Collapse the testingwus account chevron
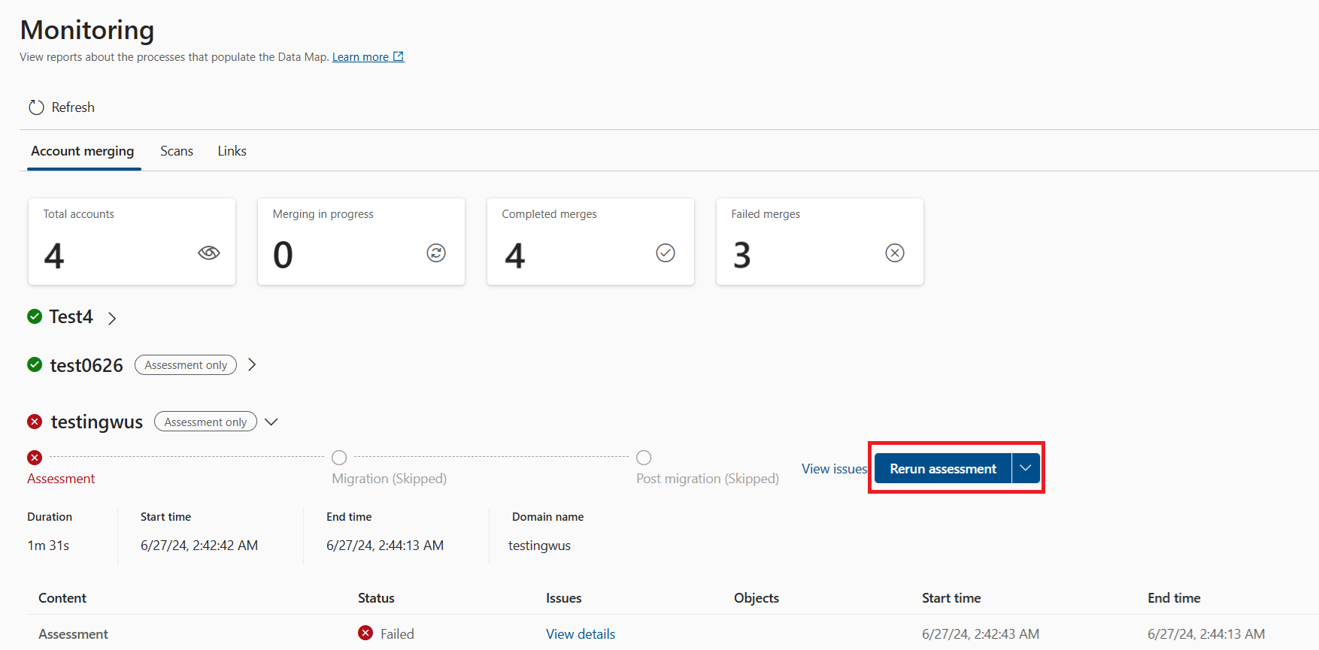 pyautogui.click(x=271, y=422)
